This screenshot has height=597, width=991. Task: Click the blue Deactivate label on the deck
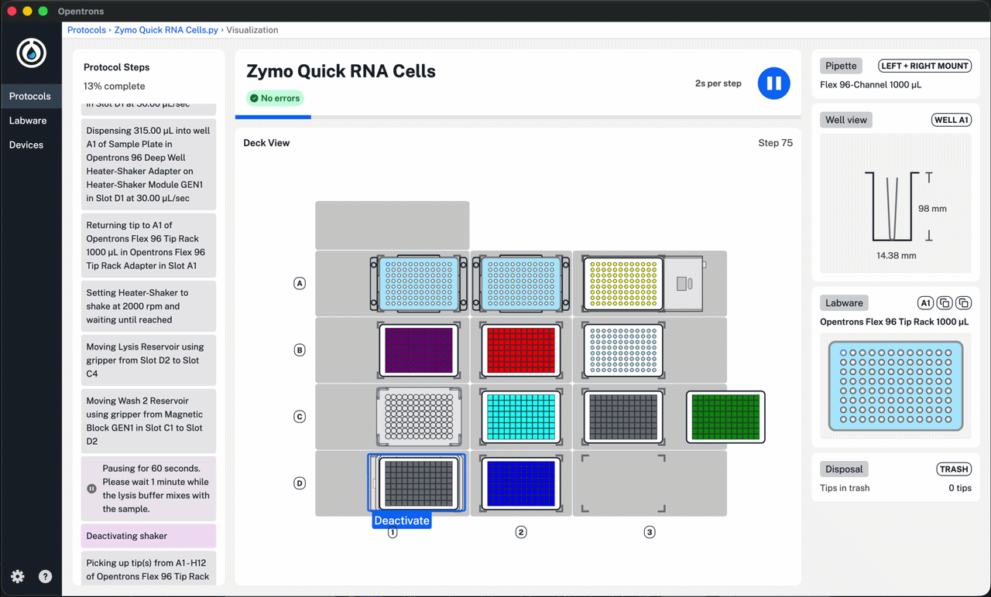point(402,520)
